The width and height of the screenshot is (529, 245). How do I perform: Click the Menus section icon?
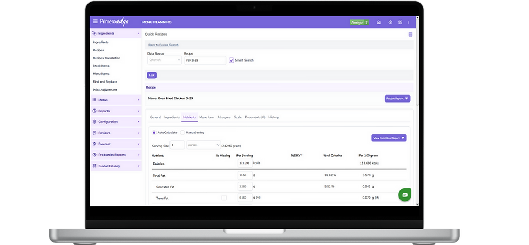(94, 100)
